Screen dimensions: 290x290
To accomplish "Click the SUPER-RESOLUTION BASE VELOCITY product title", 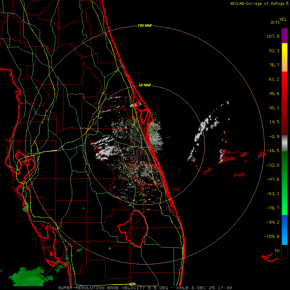I will click(102, 288).
